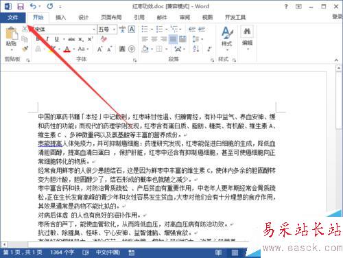Click the increase indent icon

[x=202, y=30]
